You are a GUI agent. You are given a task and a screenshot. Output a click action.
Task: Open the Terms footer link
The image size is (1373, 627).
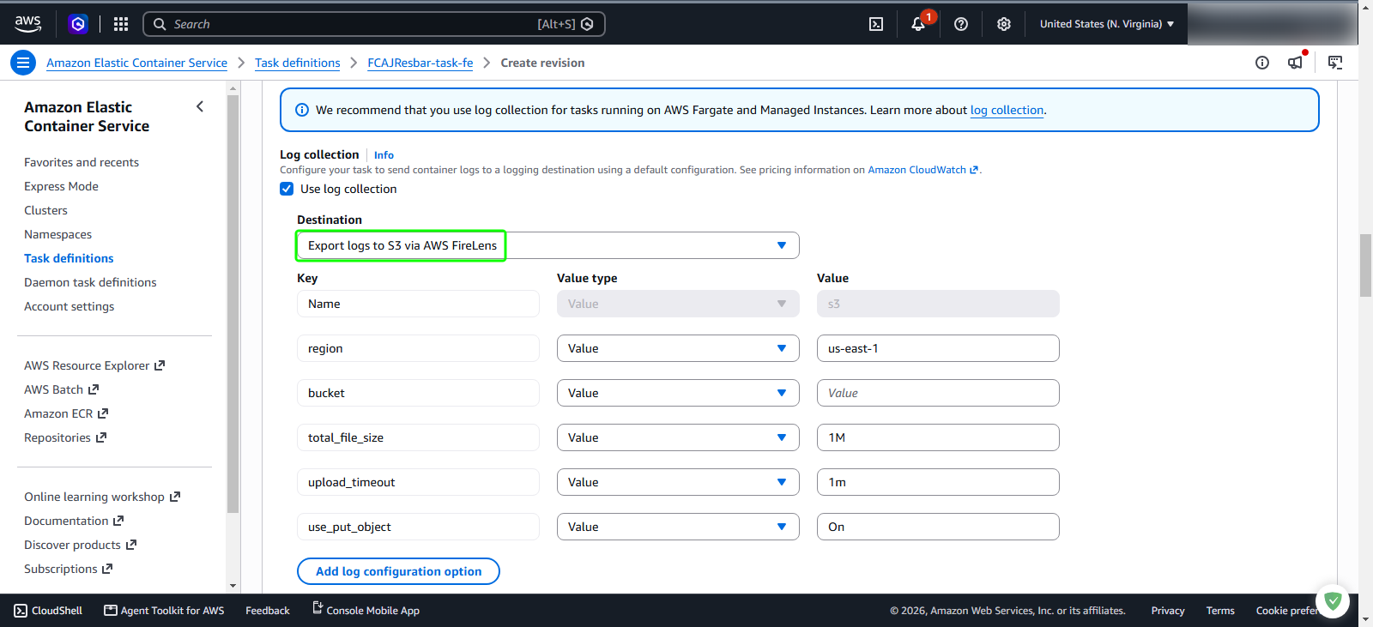tap(1220, 611)
